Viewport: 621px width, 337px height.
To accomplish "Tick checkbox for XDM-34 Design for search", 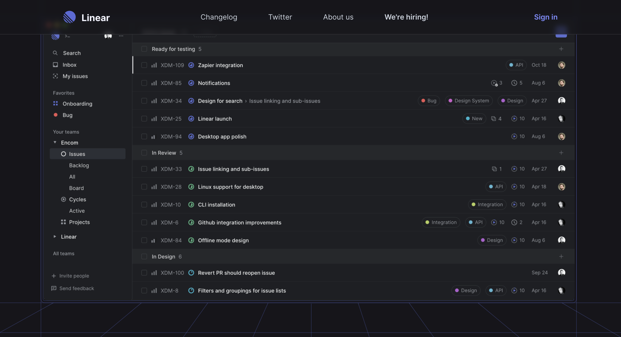I will (144, 101).
